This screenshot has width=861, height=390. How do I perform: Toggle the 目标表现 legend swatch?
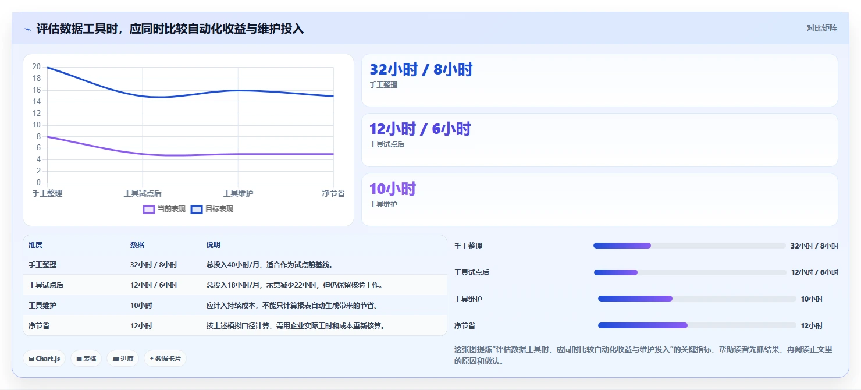click(197, 209)
